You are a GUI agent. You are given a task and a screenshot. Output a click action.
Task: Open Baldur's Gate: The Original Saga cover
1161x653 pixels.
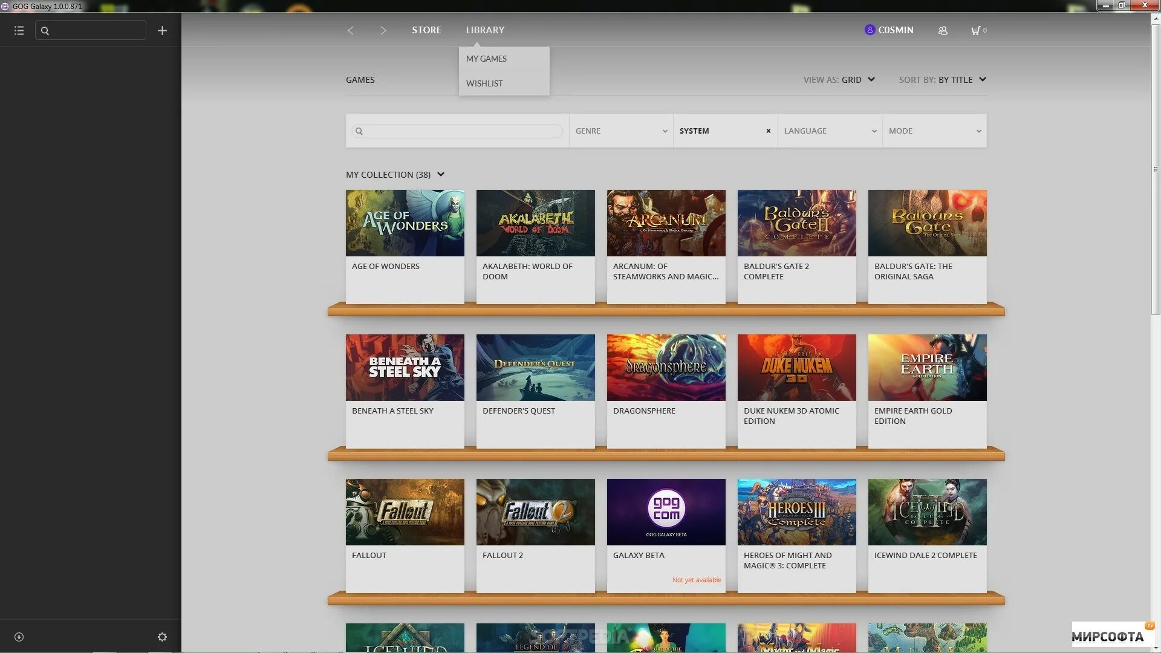pyautogui.click(x=928, y=223)
